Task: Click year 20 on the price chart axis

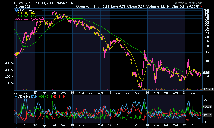Action: [147, 92]
